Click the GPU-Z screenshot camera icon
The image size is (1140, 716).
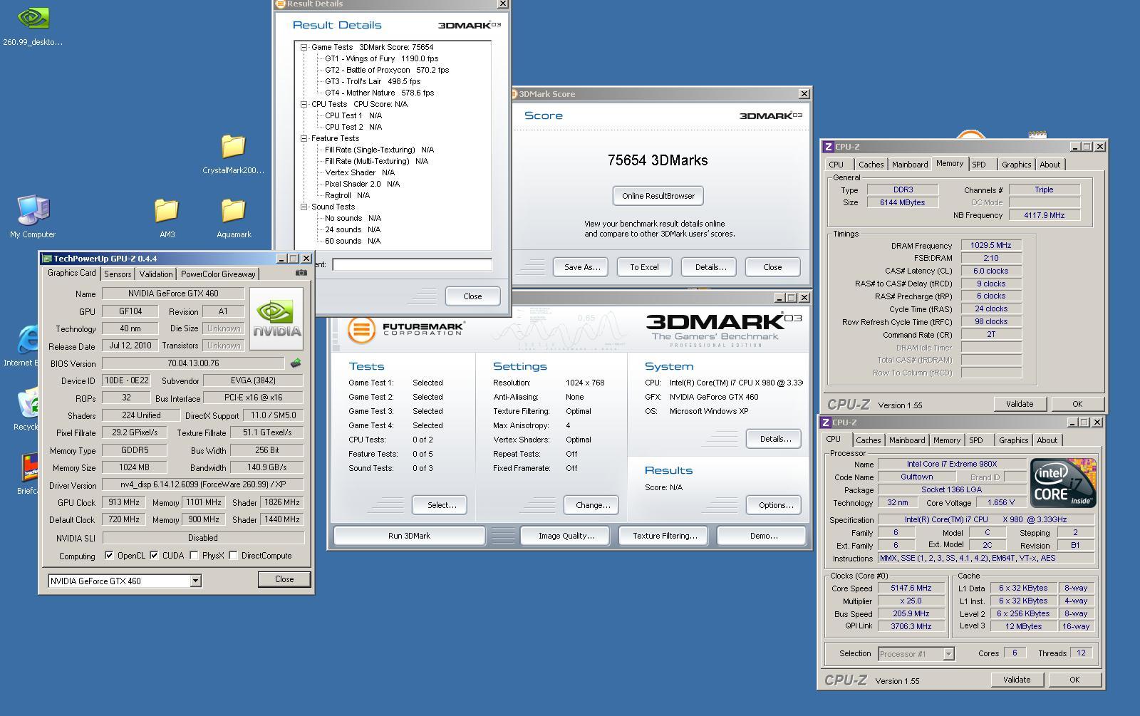pyautogui.click(x=301, y=273)
